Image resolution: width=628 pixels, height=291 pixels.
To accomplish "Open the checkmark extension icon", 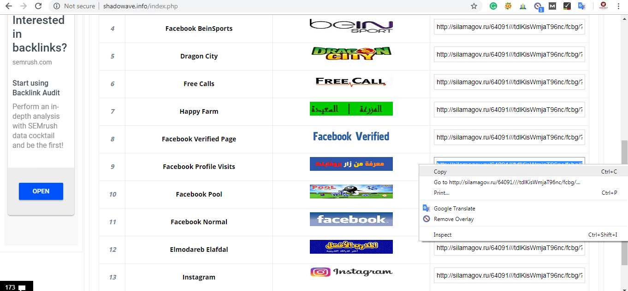I will tap(567, 6).
